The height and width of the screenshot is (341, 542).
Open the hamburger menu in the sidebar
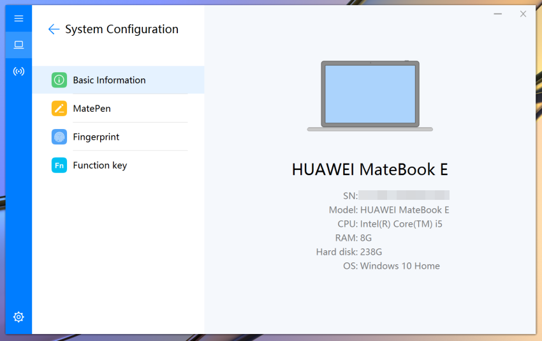18,19
